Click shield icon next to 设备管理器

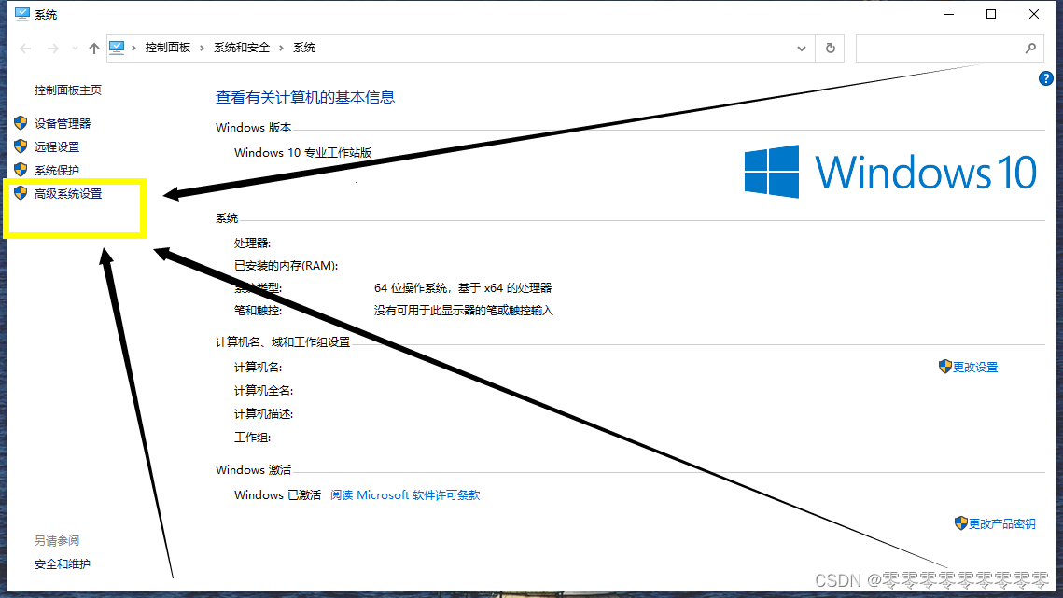[x=21, y=123]
